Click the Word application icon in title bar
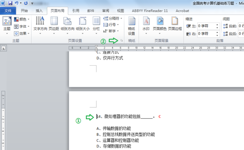 (3, 3)
